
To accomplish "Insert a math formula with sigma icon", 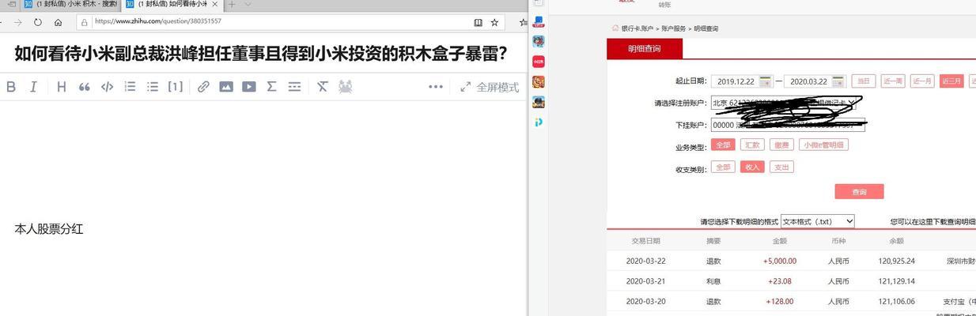I will coord(271,87).
